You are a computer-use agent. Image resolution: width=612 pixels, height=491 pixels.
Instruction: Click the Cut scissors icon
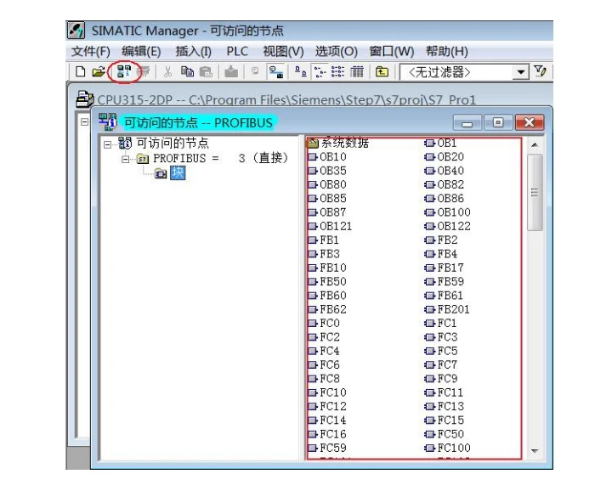pos(167,71)
